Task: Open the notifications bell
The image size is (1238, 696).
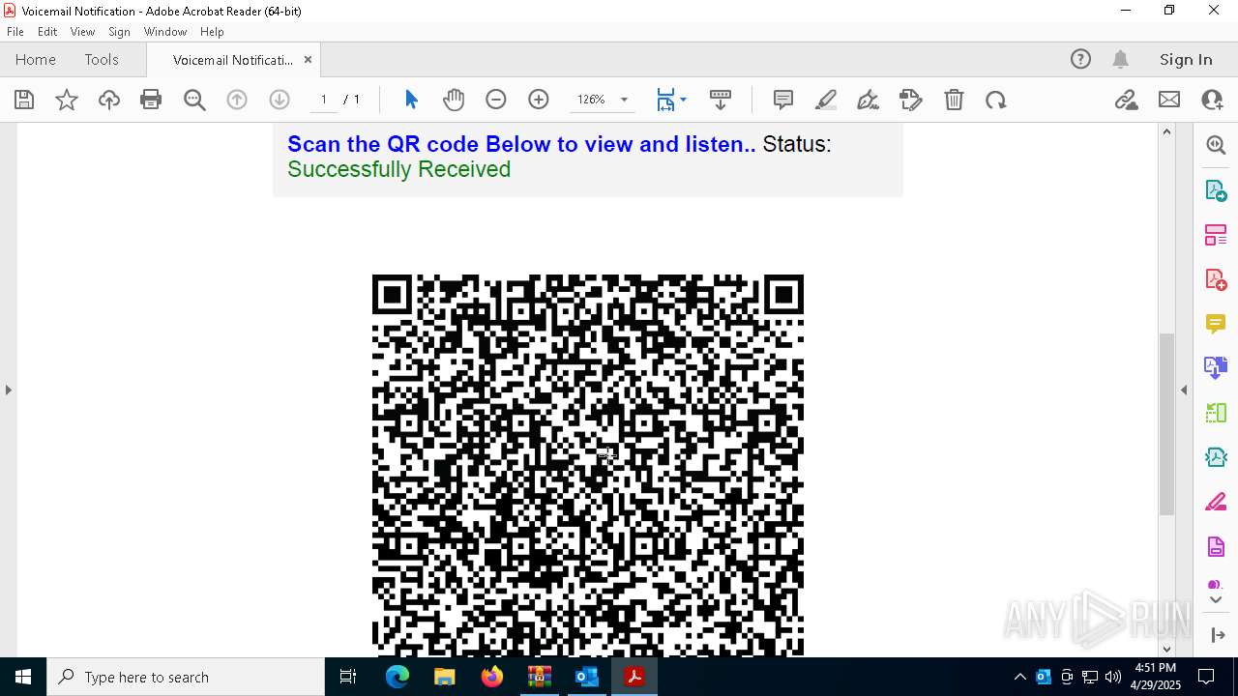Action: pyautogui.click(x=1120, y=60)
